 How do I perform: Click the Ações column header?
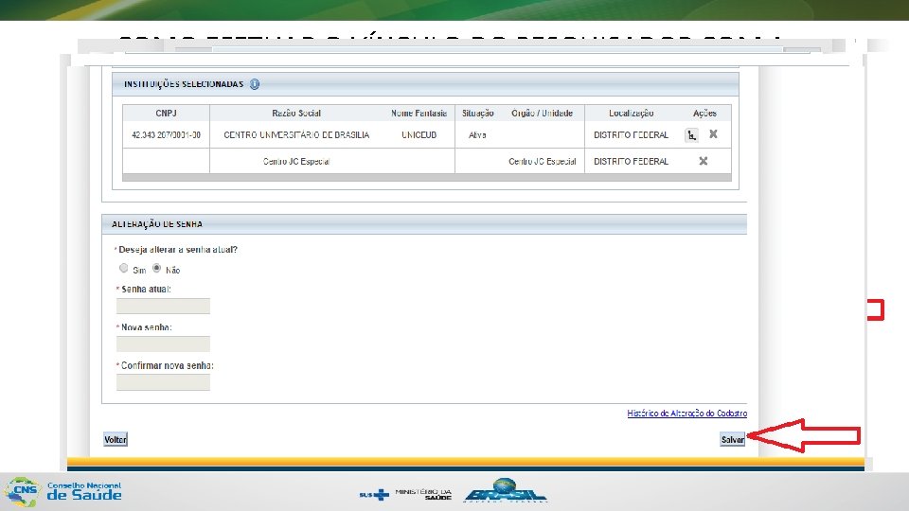click(704, 113)
